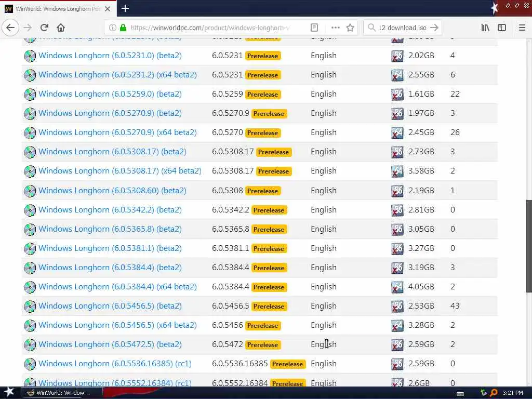Click Prerelease badge in 6.0.5536.16385 row
The image size is (532, 399).
tap(288, 364)
